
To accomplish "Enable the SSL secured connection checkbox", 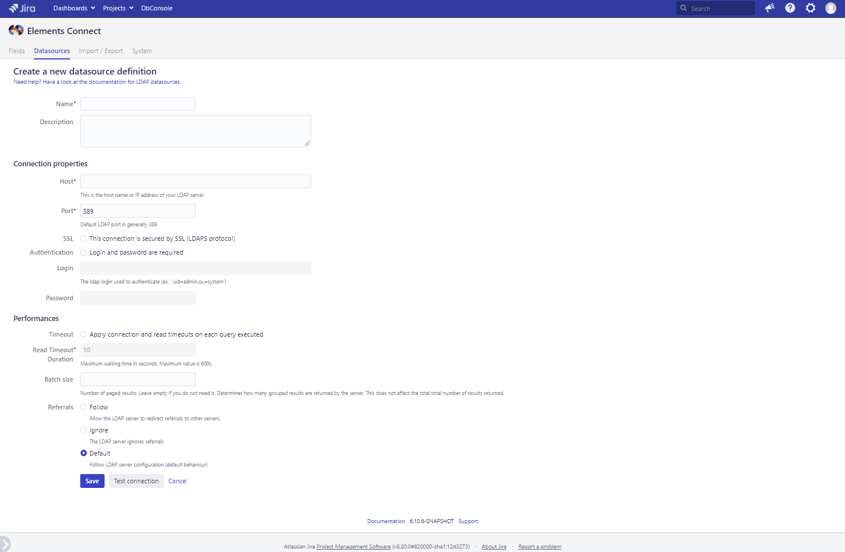I will click(84, 238).
